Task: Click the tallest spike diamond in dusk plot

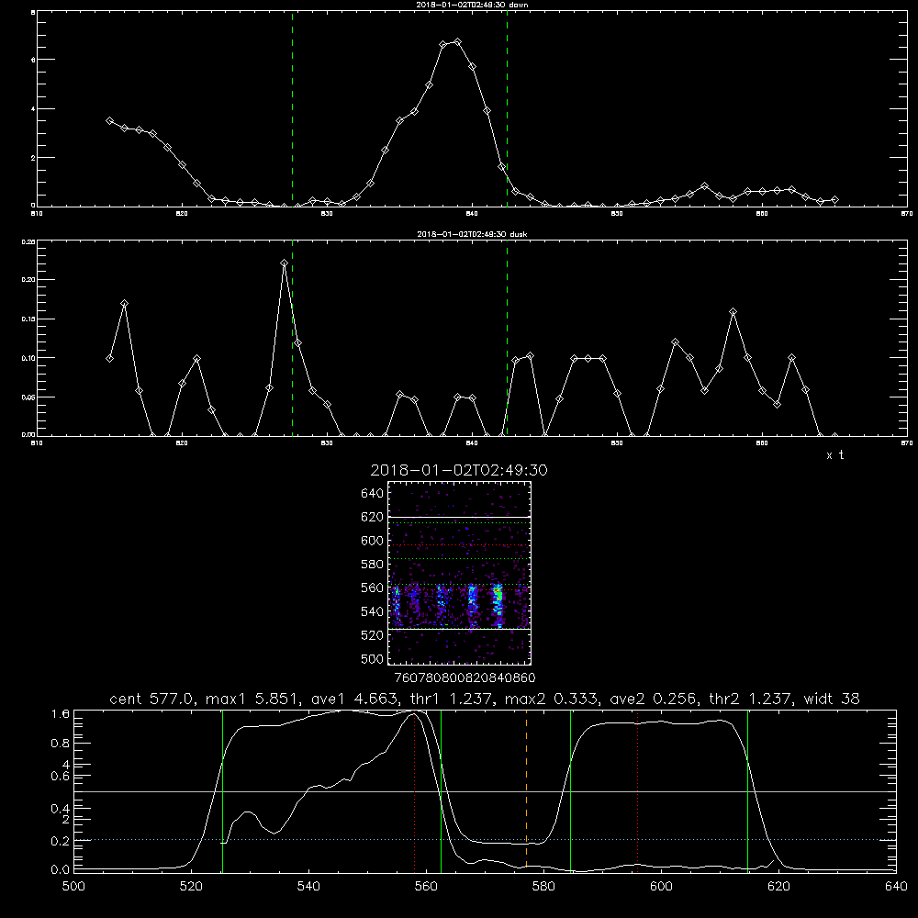Action: tap(284, 263)
